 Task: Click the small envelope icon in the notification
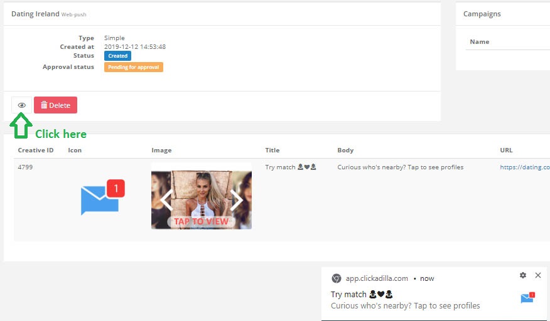pyautogui.click(x=527, y=298)
